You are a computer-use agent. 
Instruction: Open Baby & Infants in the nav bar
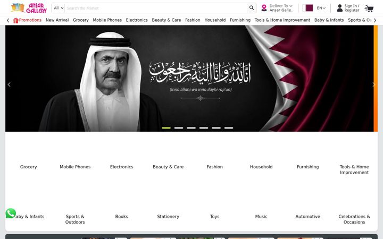[x=329, y=20]
